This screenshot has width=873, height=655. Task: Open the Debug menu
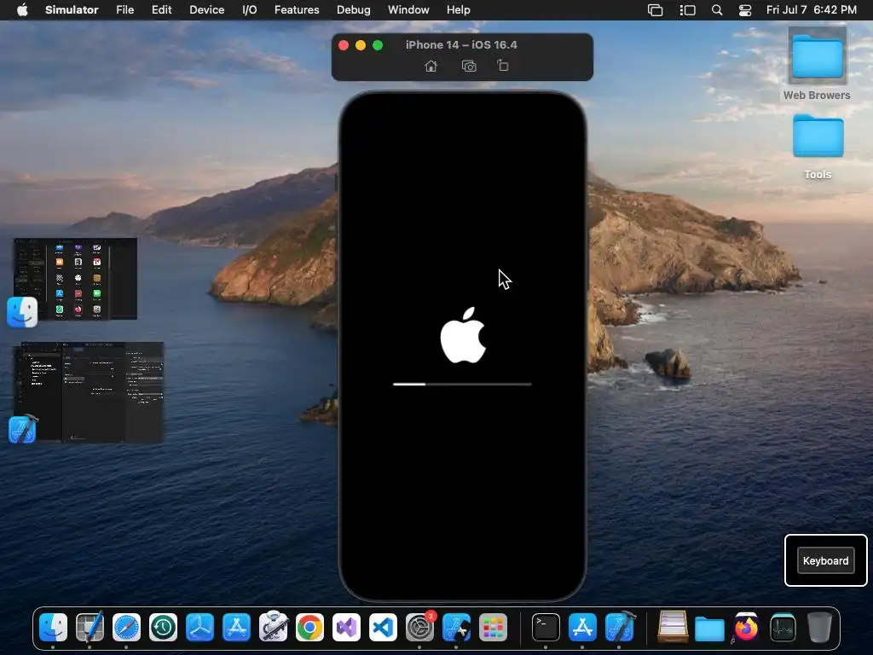(x=354, y=10)
